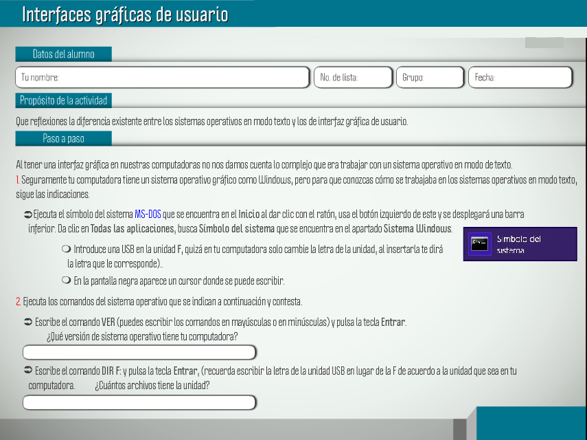Open the blue MS-DOS link
587x440 pixels.
(x=148, y=214)
